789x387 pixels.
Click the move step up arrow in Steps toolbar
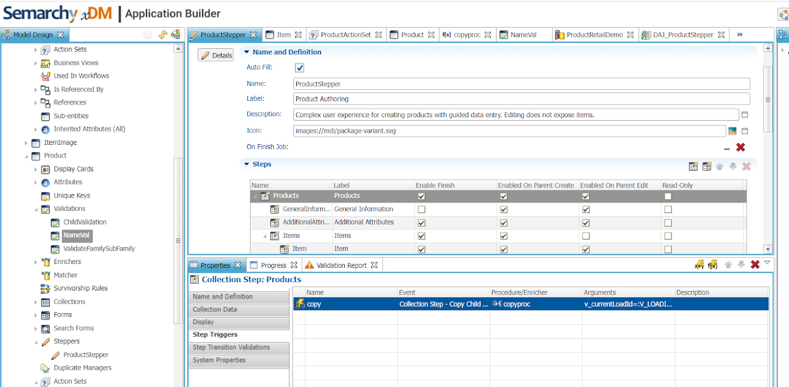coord(719,166)
